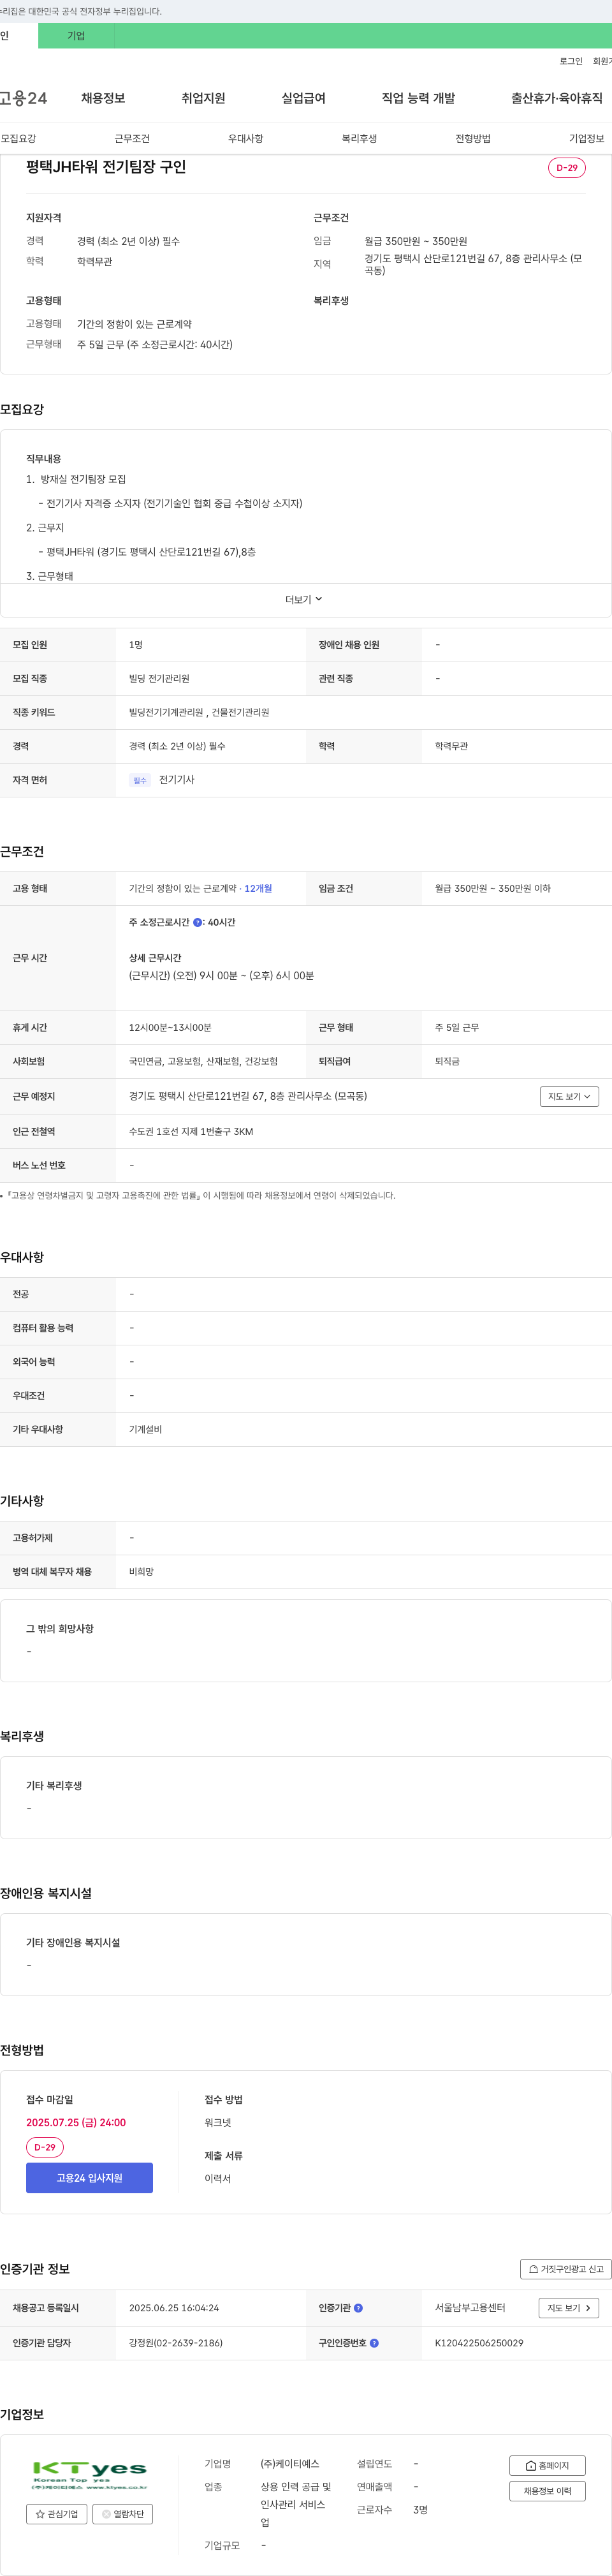Jump to 전형방법 section tab
Viewport: 612px width, 2576px height.
473,139
